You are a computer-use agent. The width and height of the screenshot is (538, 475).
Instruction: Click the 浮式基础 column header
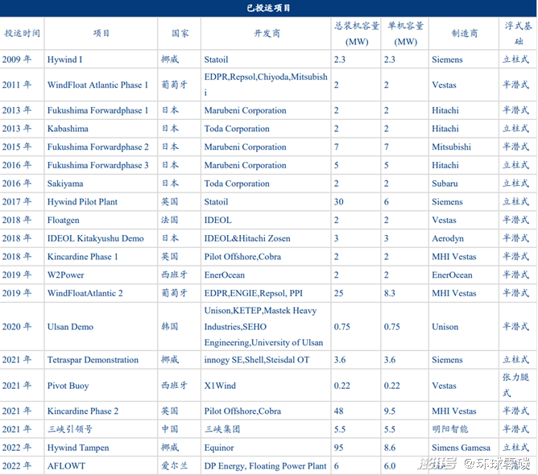click(518, 33)
